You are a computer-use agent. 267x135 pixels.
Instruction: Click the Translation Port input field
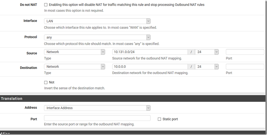97,118
